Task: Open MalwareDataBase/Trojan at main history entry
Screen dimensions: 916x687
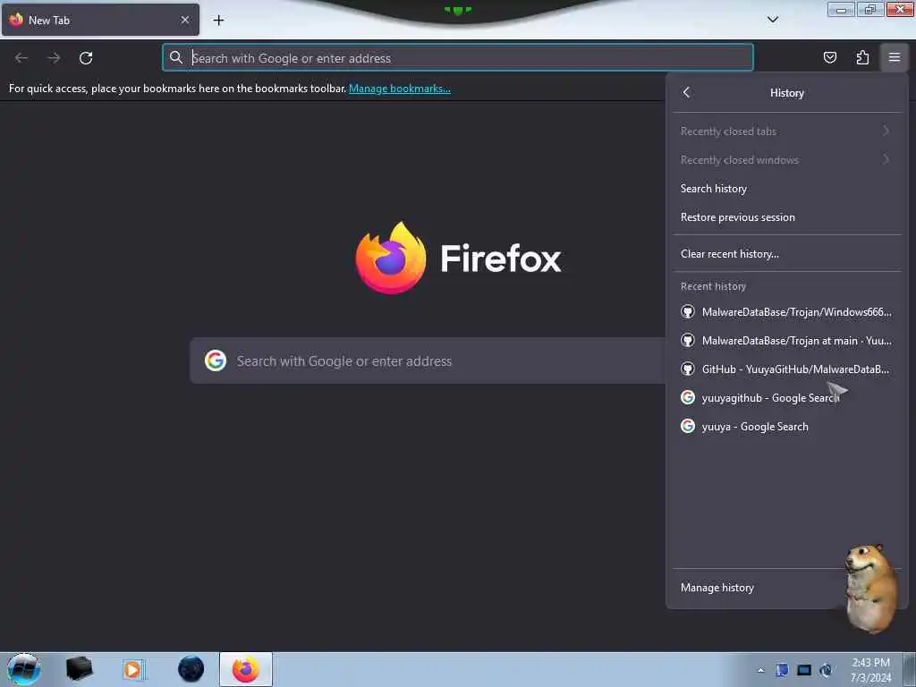Action: coord(787,341)
